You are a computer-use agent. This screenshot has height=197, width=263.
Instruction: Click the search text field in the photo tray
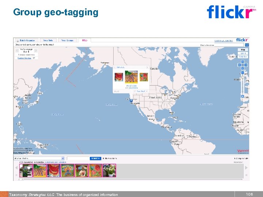78,158
